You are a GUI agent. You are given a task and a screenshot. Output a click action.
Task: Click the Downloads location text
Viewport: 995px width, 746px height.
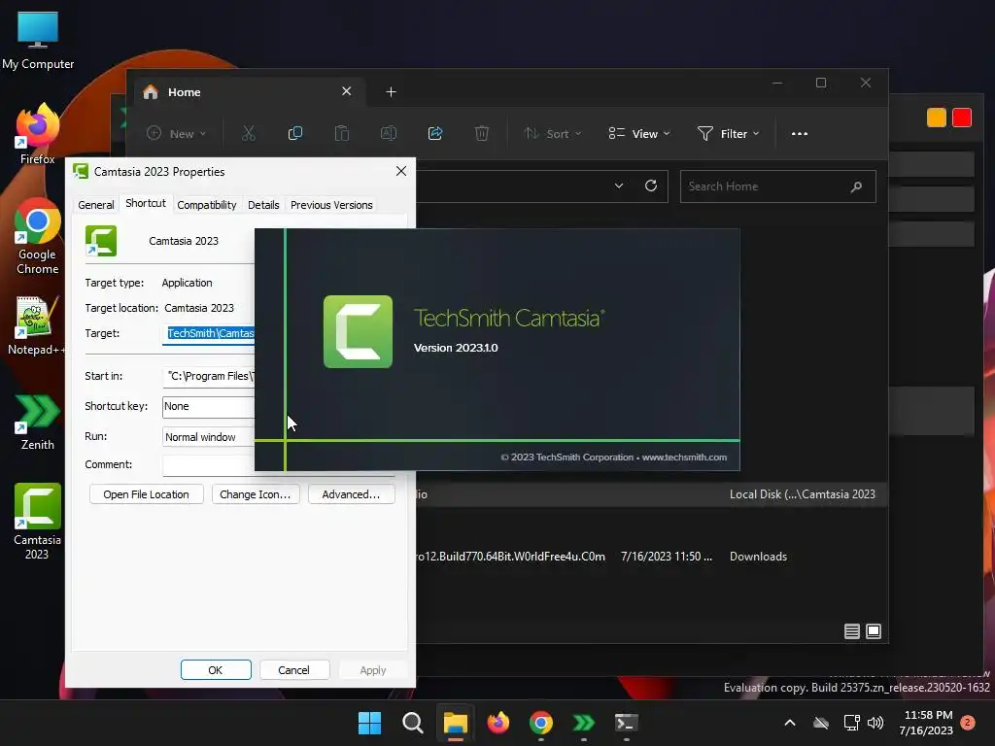pos(758,557)
